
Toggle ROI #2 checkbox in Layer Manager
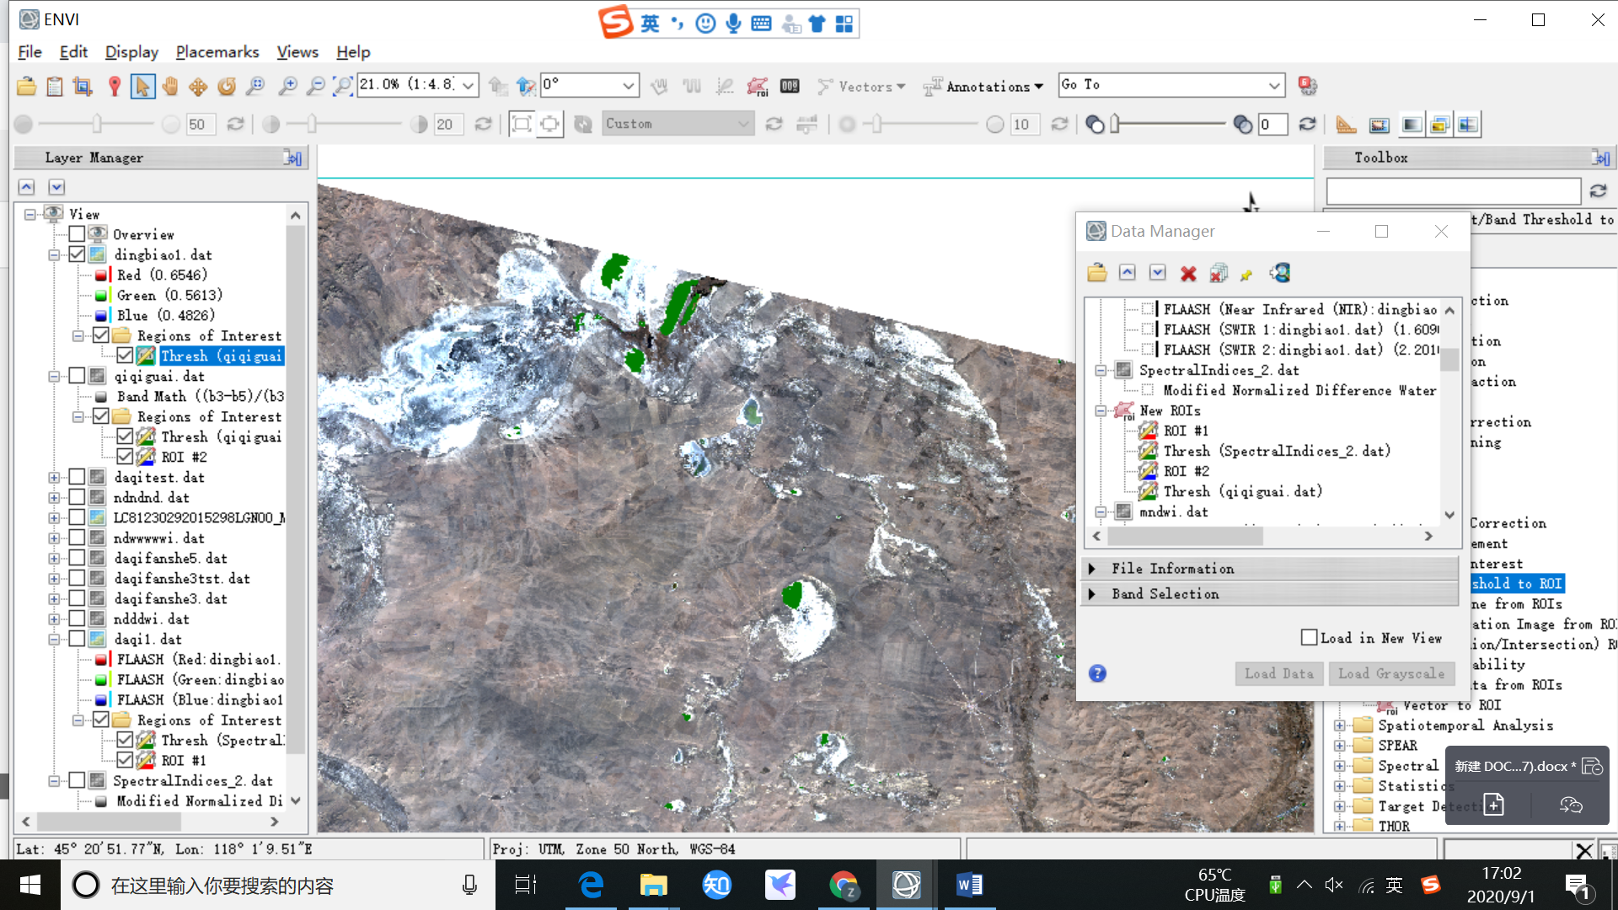[125, 457]
